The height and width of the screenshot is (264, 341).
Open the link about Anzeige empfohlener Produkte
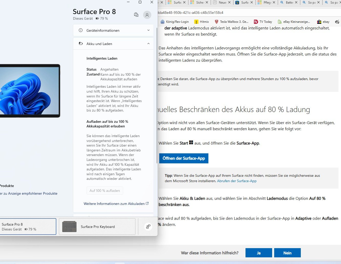pos(29,193)
